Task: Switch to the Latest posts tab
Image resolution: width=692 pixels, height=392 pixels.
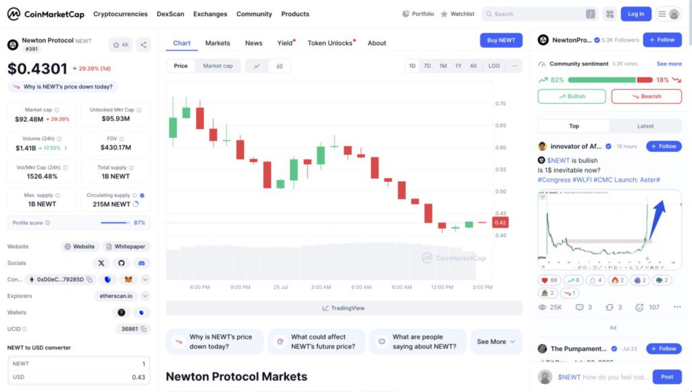Action: (x=645, y=126)
